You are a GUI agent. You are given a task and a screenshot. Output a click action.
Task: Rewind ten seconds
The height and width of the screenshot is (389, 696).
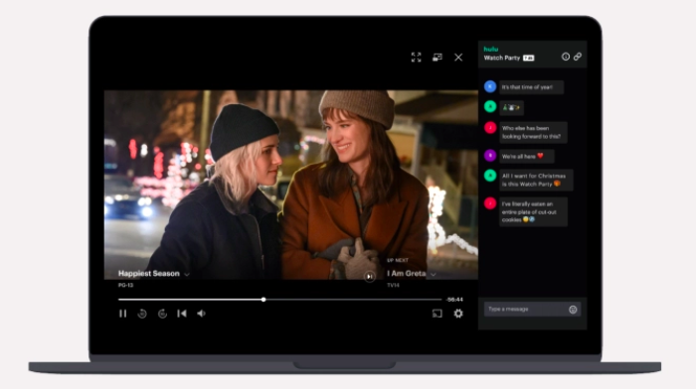coord(142,314)
